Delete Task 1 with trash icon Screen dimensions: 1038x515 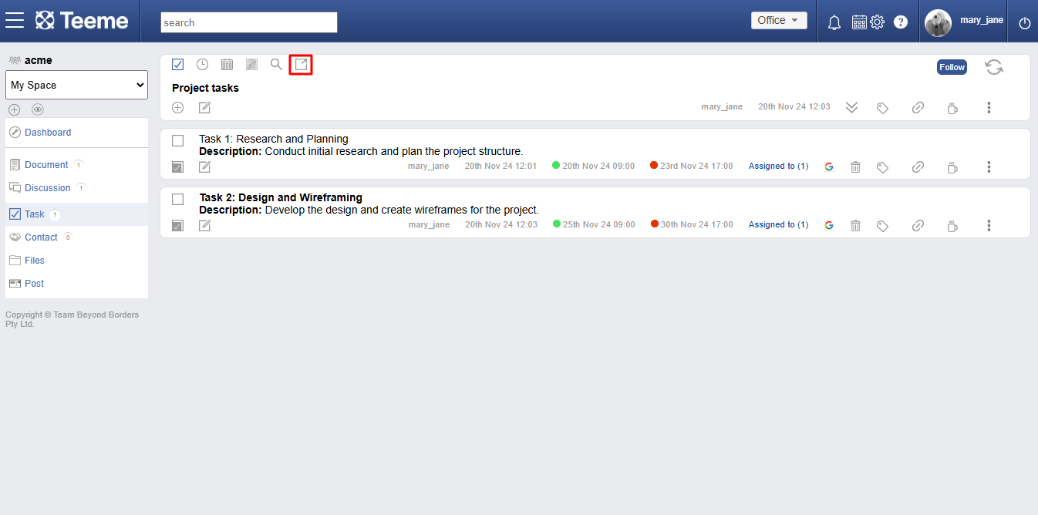pyautogui.click(x=855, y=167)
